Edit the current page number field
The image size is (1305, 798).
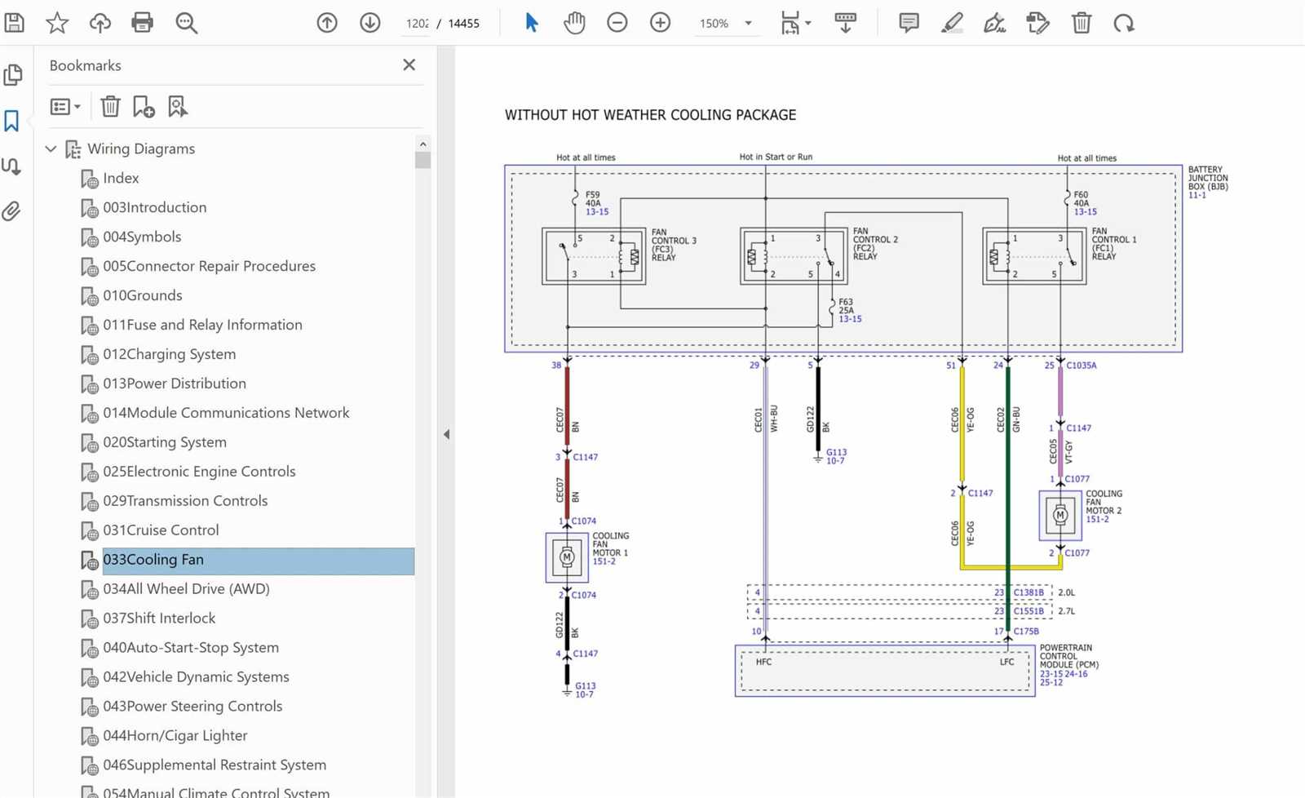pos(417,24)
